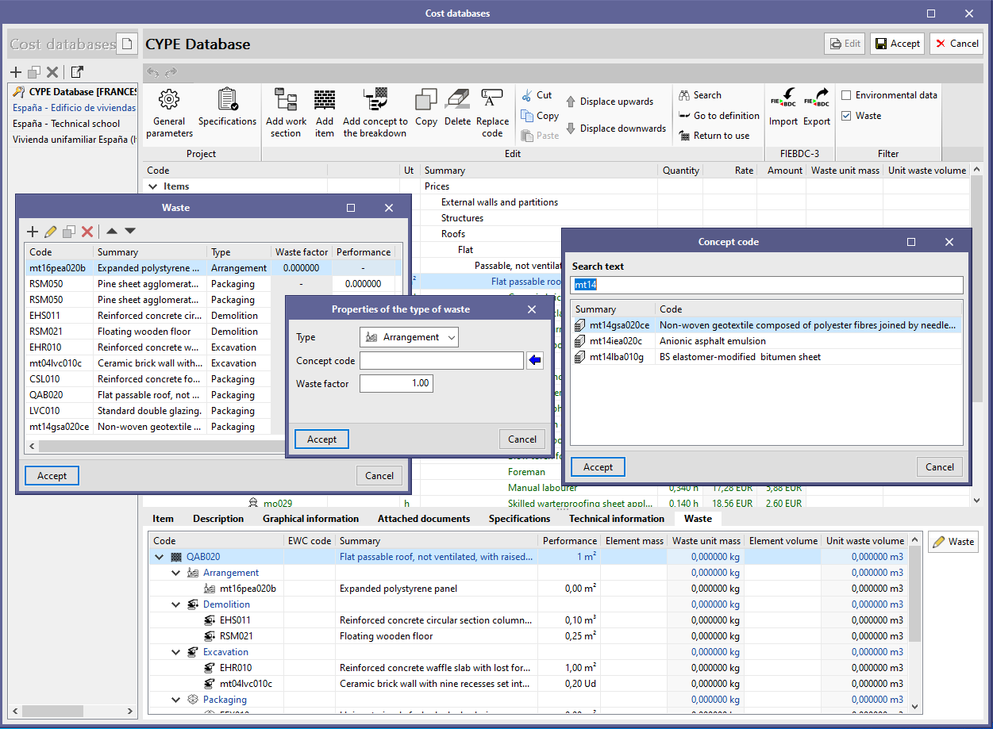993x729 pixels.
Task: Add a new waste entry in Waste dialog
Action: click(33, 232)
